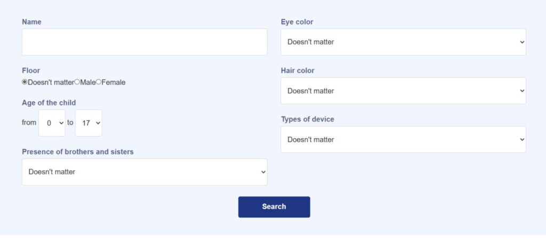Select the Female radio button
Image resolution: width=546 pixels, height=238 pixels.
click(99, 82)
